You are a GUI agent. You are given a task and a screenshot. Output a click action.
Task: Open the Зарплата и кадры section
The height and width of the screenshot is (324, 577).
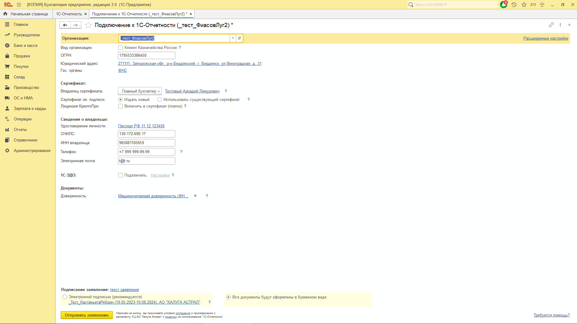tap(30, 108)
